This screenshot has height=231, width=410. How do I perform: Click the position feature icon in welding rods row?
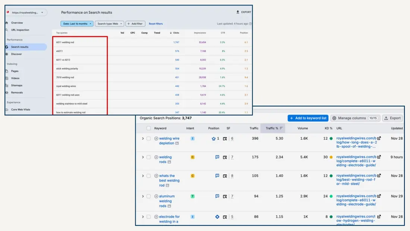(x=217, y=157)
